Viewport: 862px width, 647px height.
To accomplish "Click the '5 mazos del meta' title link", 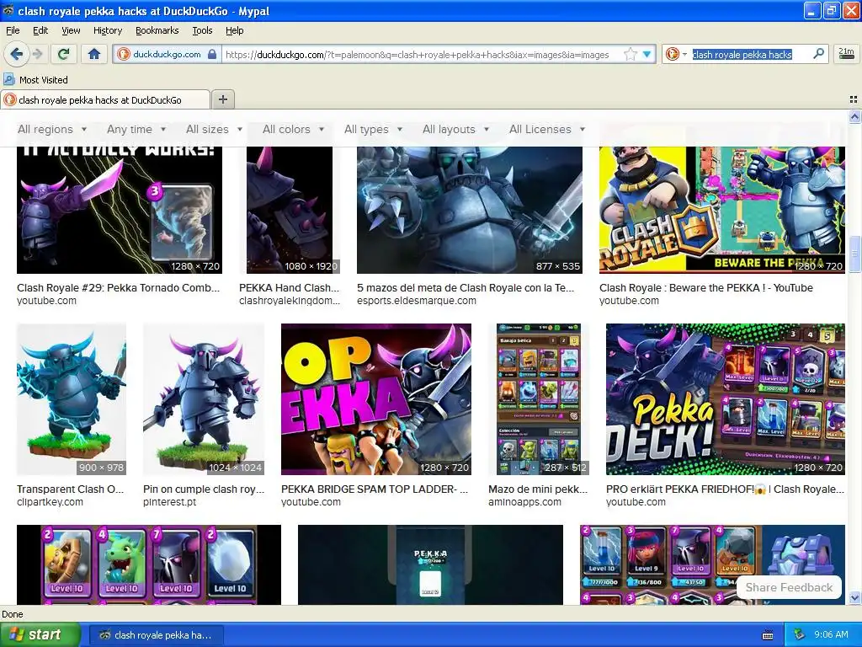I will pyautogui.click(x=465, y=288).
